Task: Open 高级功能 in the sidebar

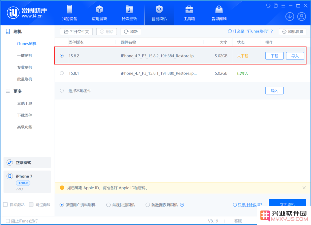Action: 25,127
